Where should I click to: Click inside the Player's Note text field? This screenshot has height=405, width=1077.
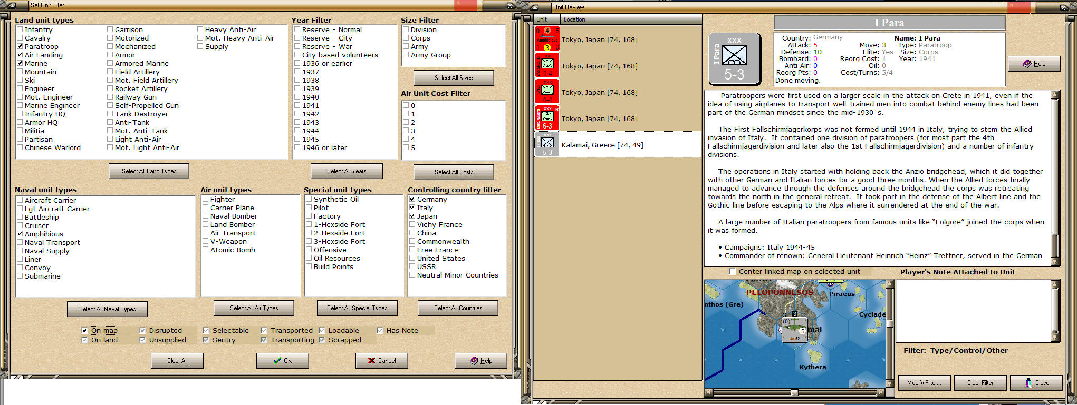click(x=974, y=311)
